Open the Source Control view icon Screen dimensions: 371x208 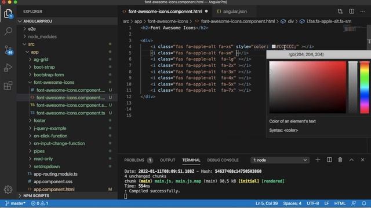[x=8, y=50]
